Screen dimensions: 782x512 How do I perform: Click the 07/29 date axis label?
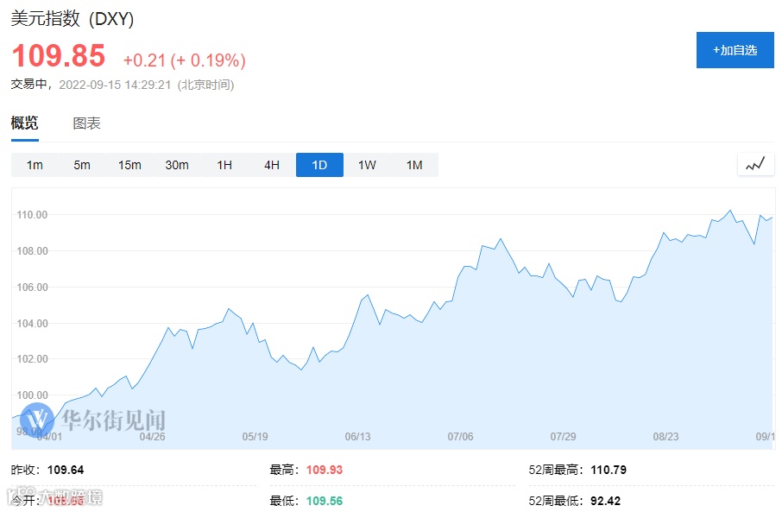[563, 437]
